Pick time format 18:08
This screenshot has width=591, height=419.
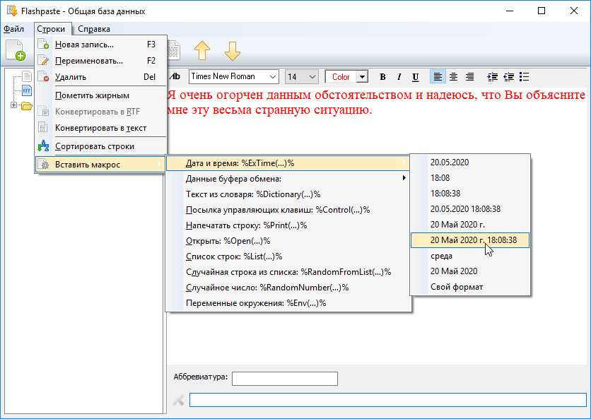(470, 178)
